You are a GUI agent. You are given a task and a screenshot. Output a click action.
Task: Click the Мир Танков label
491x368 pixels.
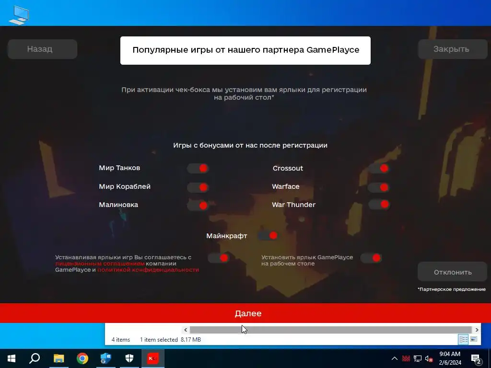[119, 168]
